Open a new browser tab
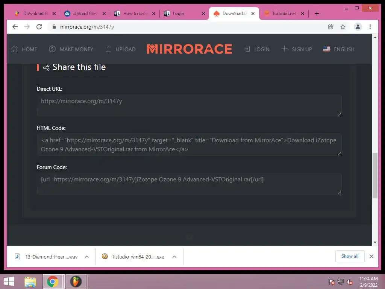385x289 pixels. (317, 14)
